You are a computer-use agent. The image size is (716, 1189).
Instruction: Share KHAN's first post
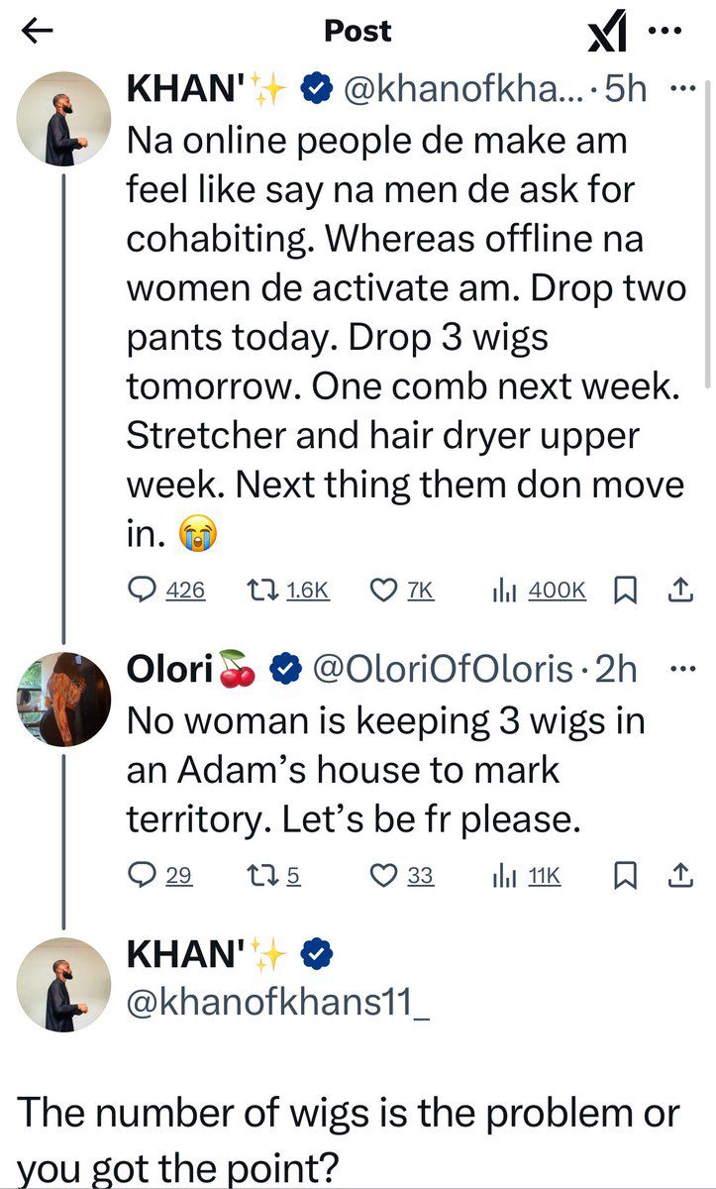pyautogui.click(x=679, y=591)
